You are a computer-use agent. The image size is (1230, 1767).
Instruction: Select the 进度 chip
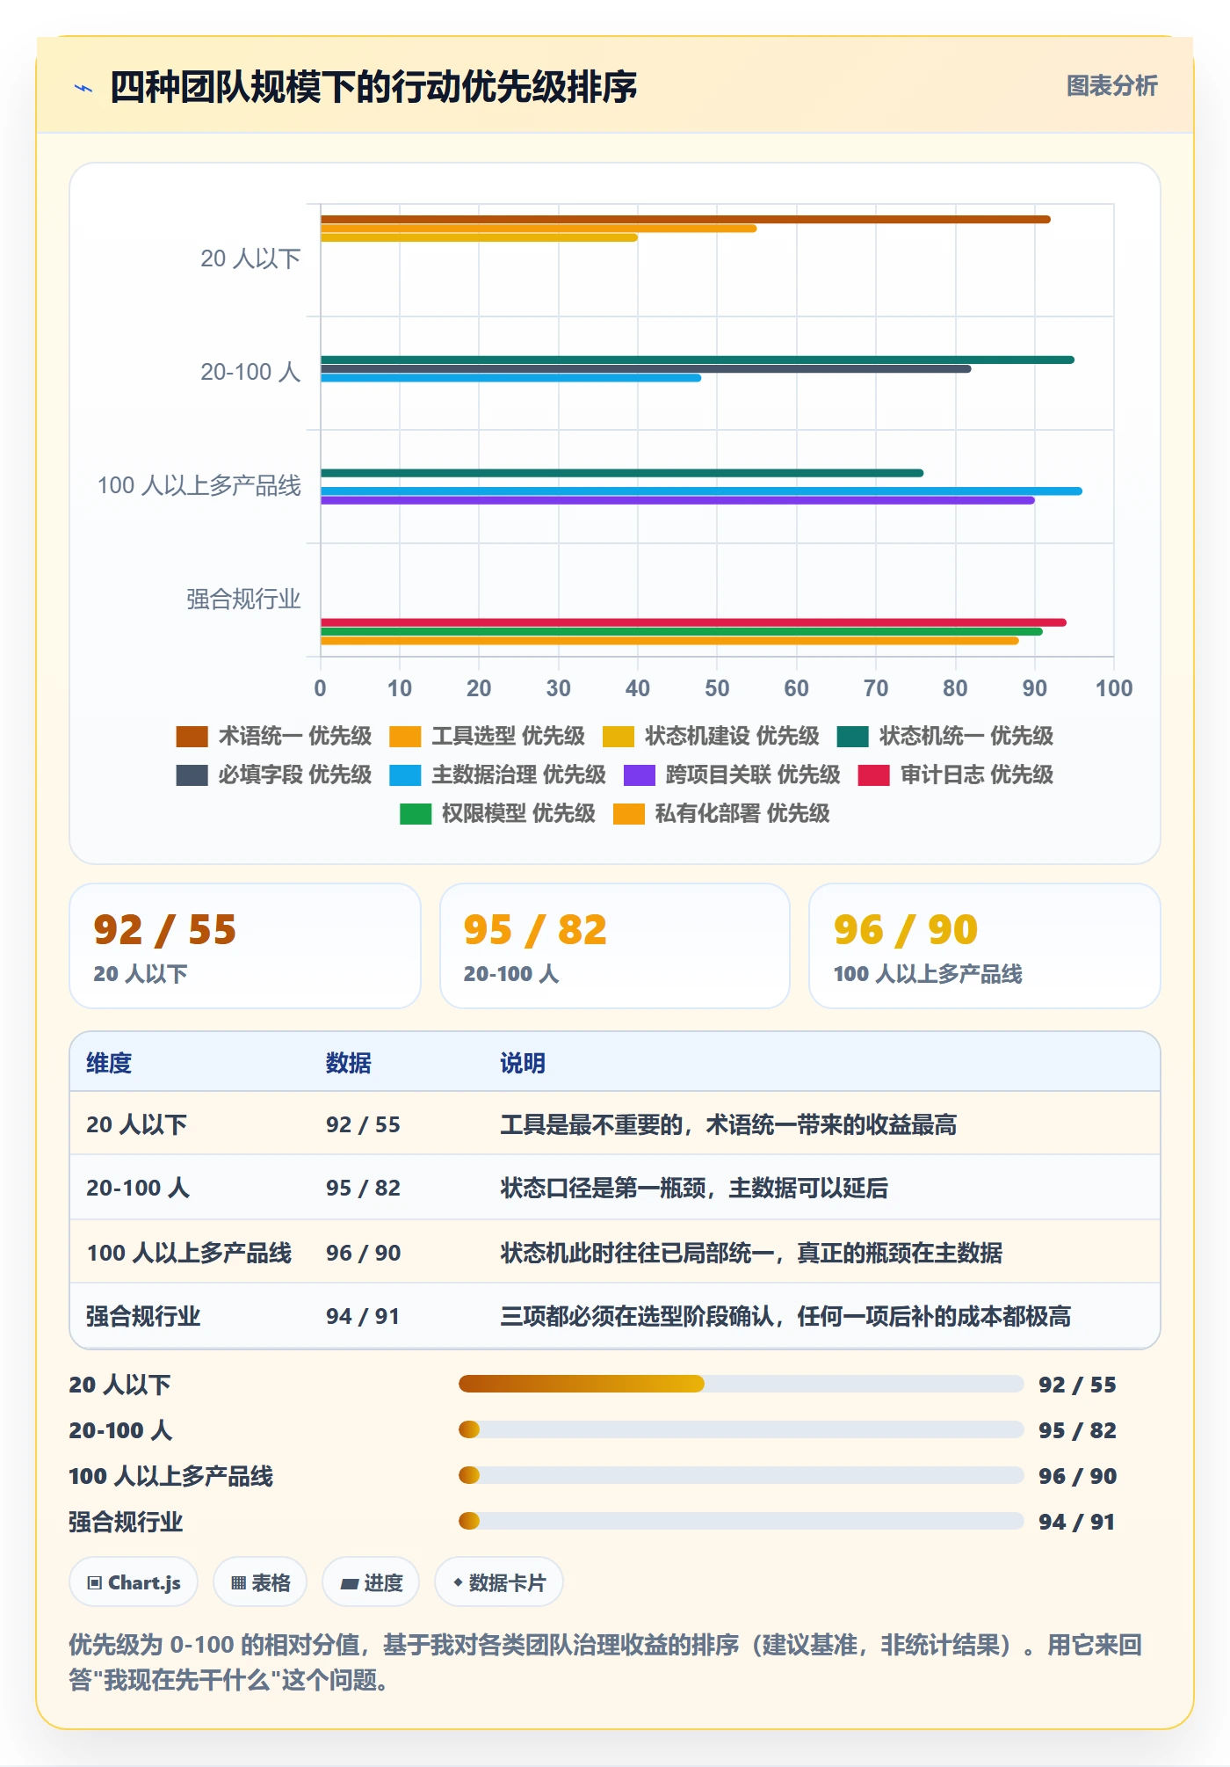[371, 1582]
